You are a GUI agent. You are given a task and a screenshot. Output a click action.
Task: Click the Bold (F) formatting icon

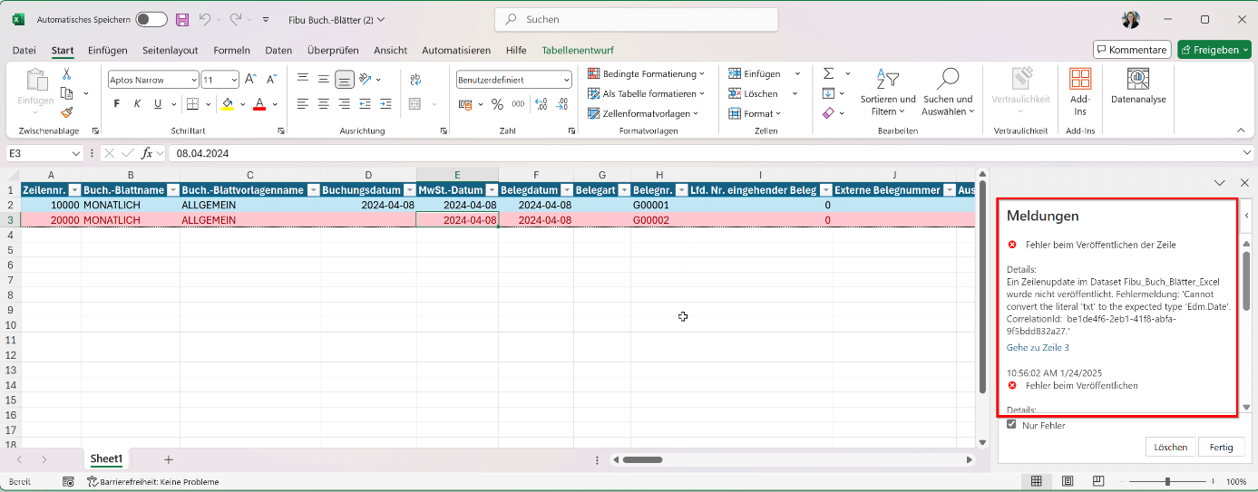tap(116, 104)
